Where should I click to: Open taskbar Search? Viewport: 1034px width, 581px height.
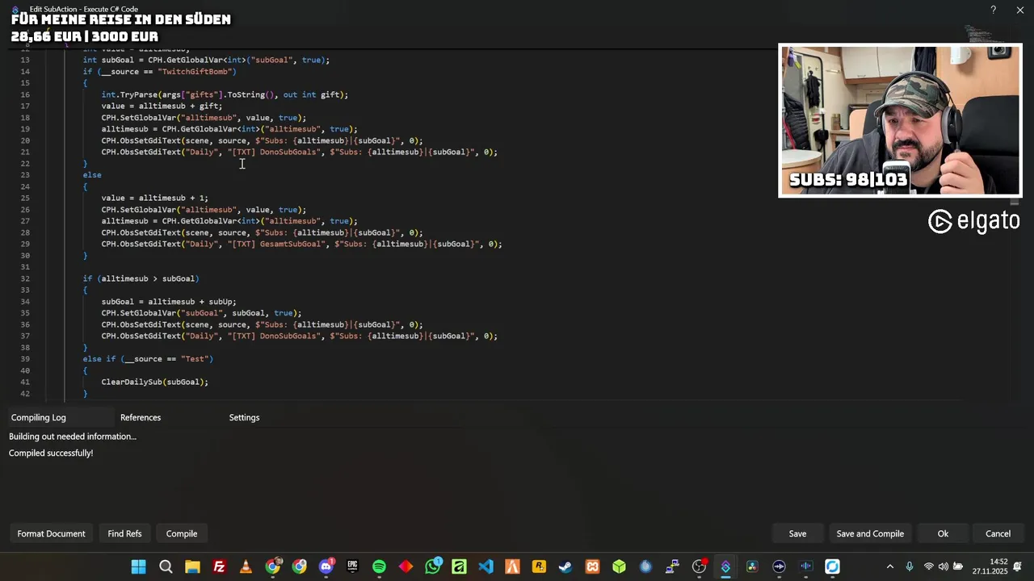(x=166, y=566)
